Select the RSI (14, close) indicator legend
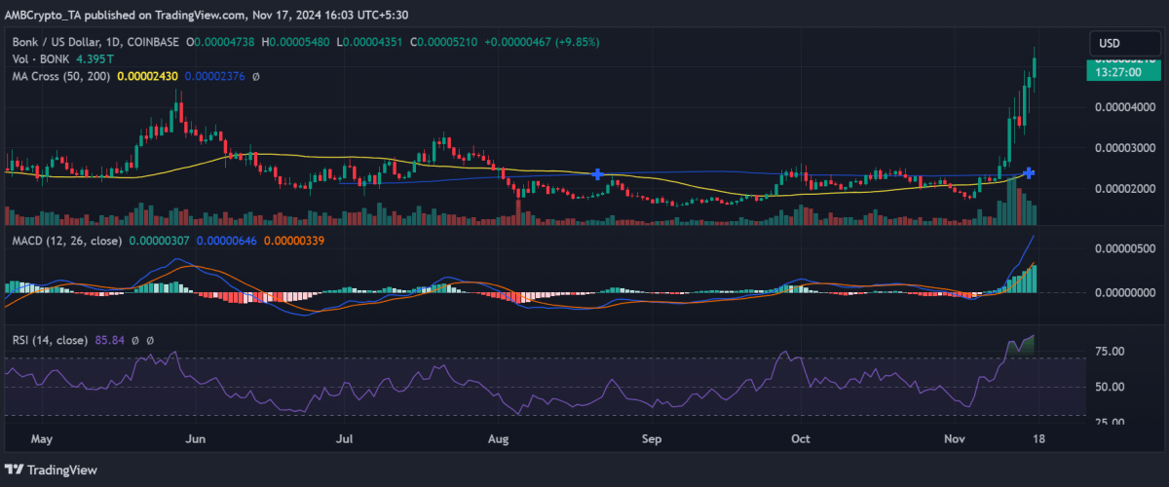The width and height of the screenshot is (1169, 487). pyautogui.click(x=46, y=340)
